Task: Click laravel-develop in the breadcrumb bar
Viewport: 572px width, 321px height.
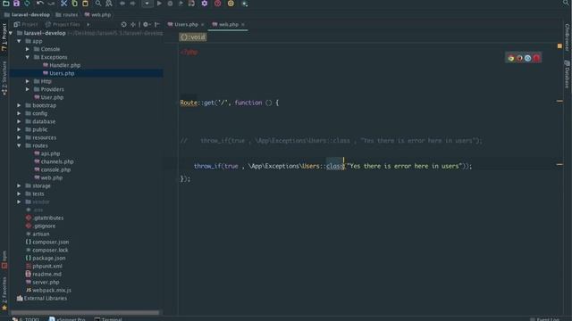Action: [27, 15]
